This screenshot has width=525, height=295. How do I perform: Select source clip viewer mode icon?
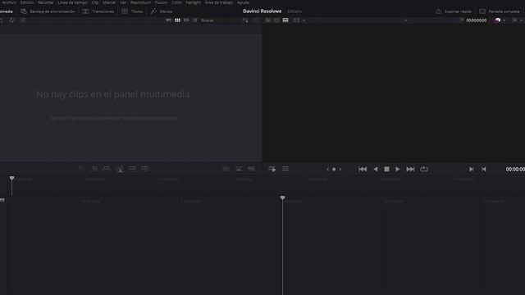click(x=268, y=20)
